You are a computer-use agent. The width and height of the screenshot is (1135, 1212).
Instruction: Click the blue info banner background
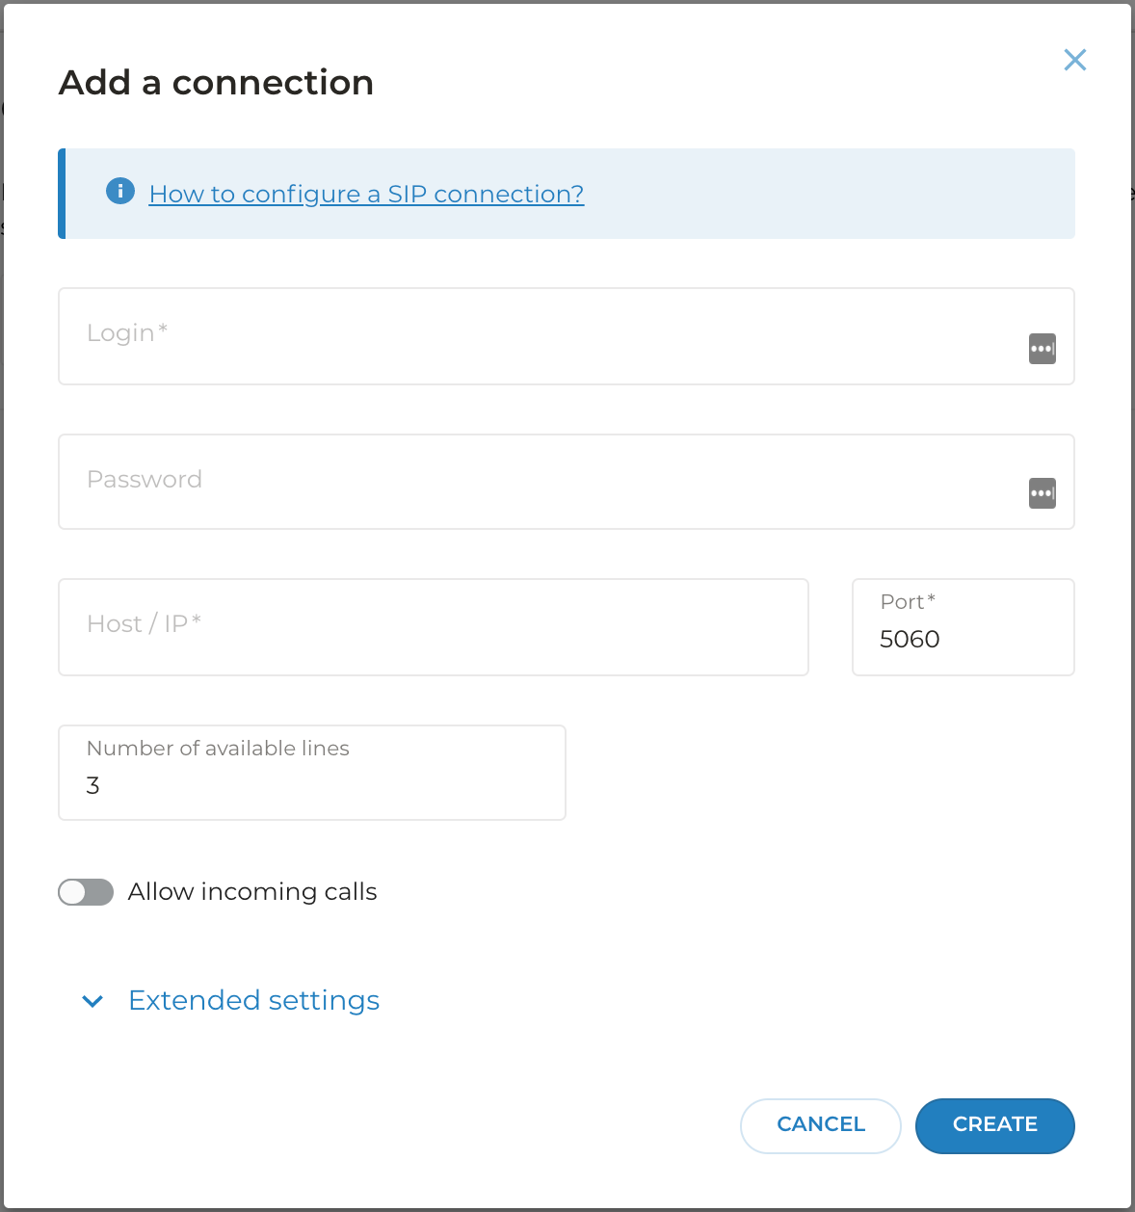coord(819,194)
